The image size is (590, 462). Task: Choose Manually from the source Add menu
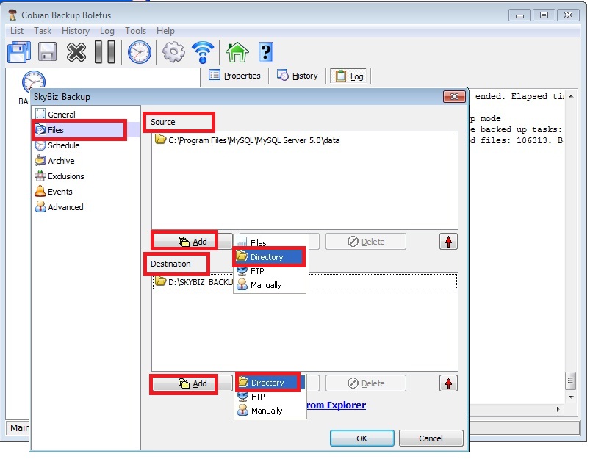[x=266, y=285]
